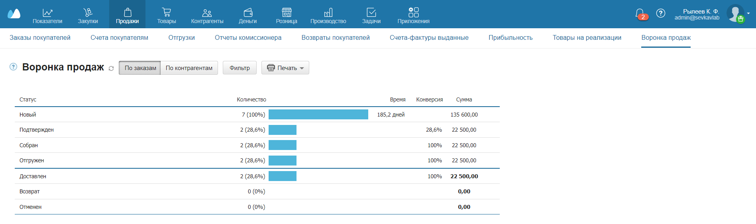Image resolution: width=756 pixels, height=224 pixels.
Task: Click the help icon beside Воронка продаж
Action: tap(13, 67)
